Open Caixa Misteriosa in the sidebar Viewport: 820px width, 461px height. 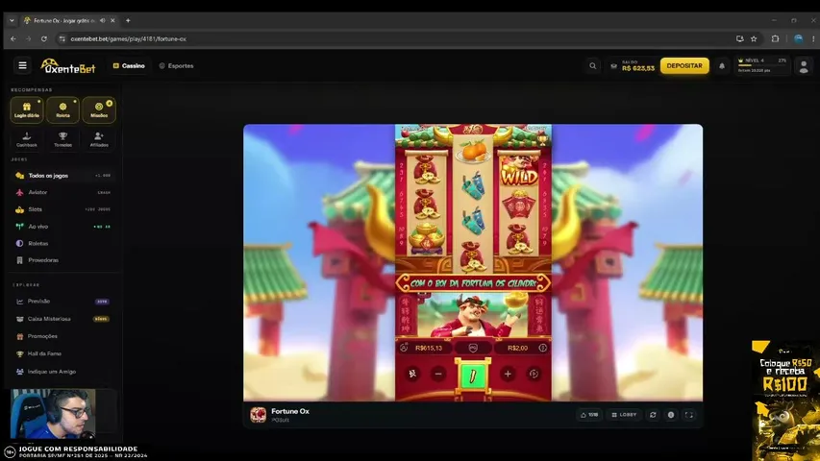click(x=62, y=318)
